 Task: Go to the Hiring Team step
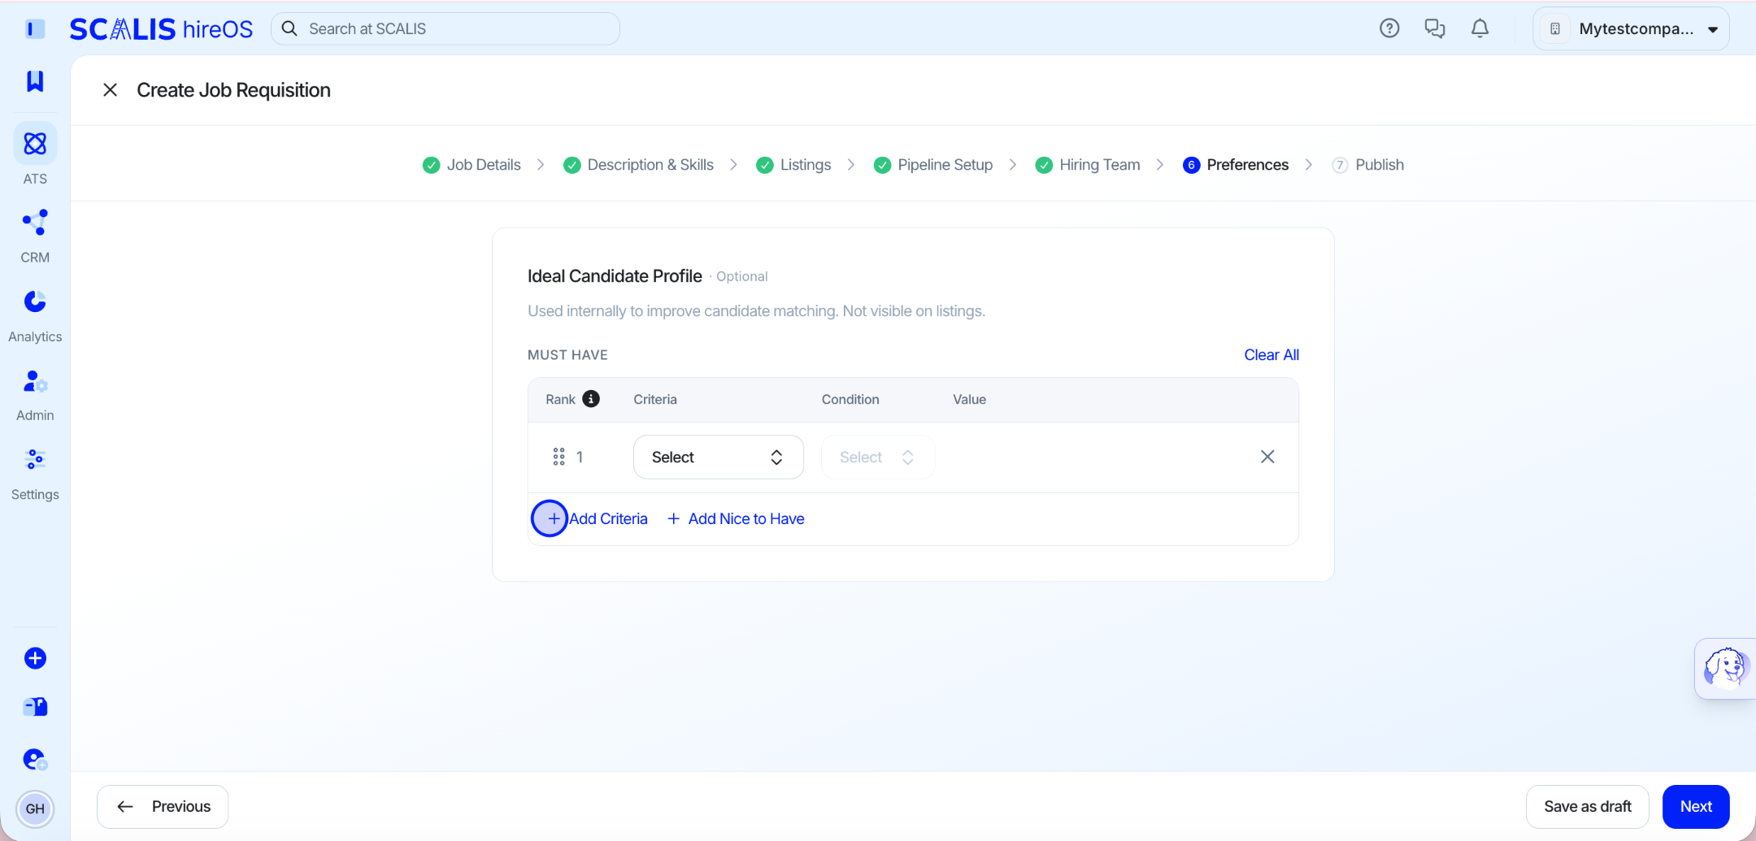tap(1088, 165)
